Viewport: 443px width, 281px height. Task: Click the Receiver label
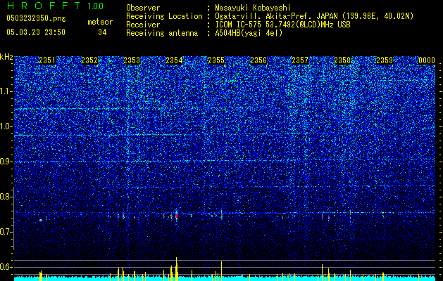tap(143, 25)
